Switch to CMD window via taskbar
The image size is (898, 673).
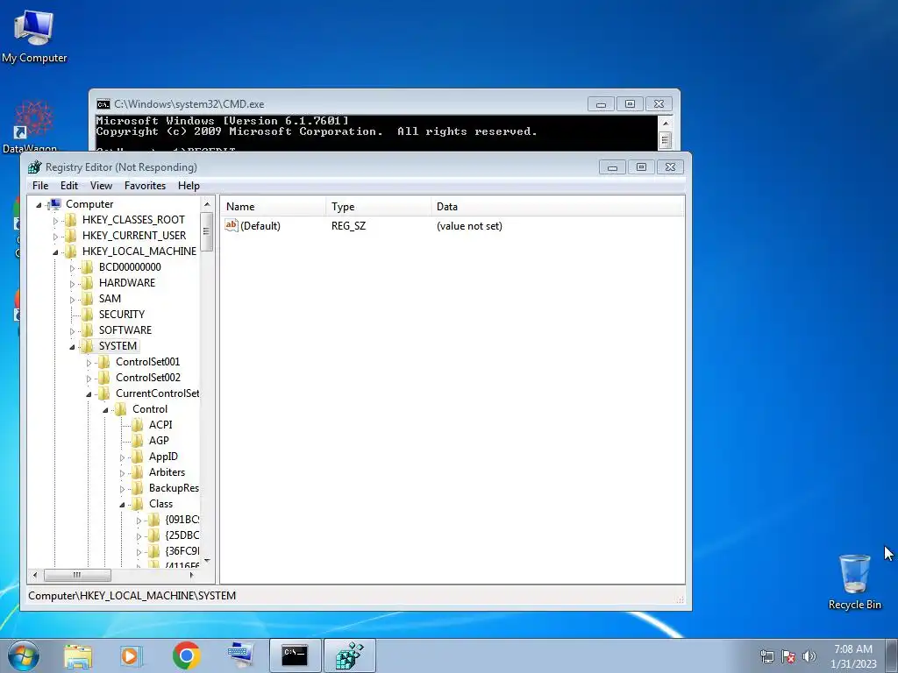pyautogui.click(x=295, y=655)
